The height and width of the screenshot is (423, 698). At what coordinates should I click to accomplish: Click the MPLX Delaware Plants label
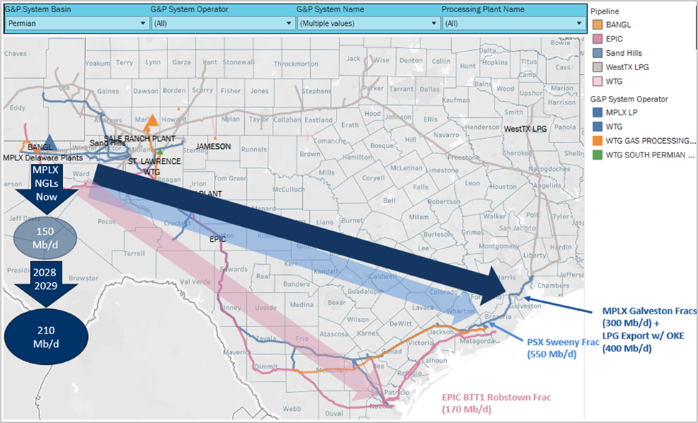pyautogui.click(x=43, y=157)
